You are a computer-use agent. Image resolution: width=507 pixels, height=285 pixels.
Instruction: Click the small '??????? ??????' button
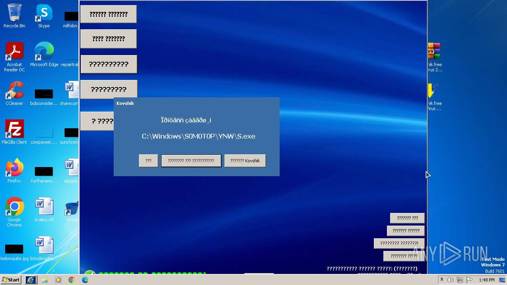point(406,231)
